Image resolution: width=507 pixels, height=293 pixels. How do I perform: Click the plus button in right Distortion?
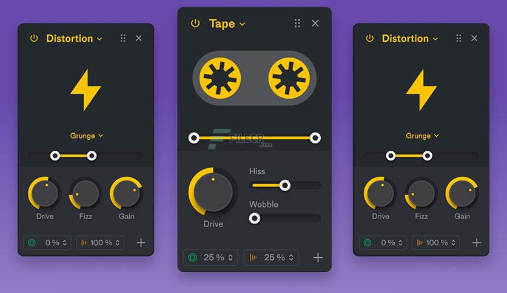tap(477, 243)
